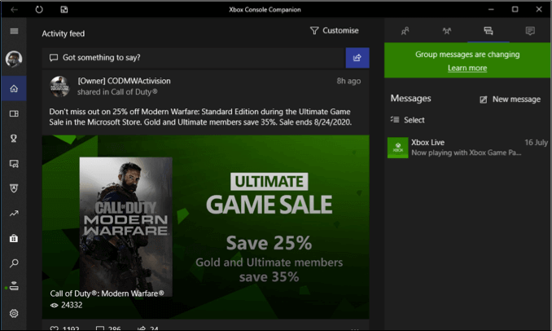Screen dimensions: 552x331
Task: Click the 'Got something to say?' field
Action: [193, 58]
